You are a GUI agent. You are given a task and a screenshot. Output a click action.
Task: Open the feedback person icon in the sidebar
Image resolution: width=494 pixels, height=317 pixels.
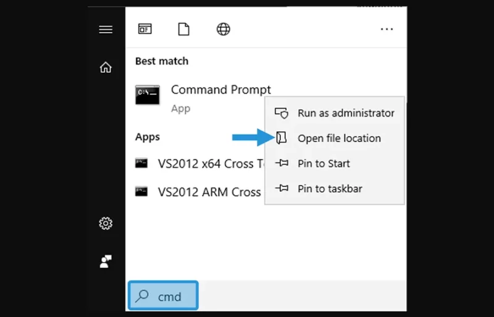(x=106, y=261)
